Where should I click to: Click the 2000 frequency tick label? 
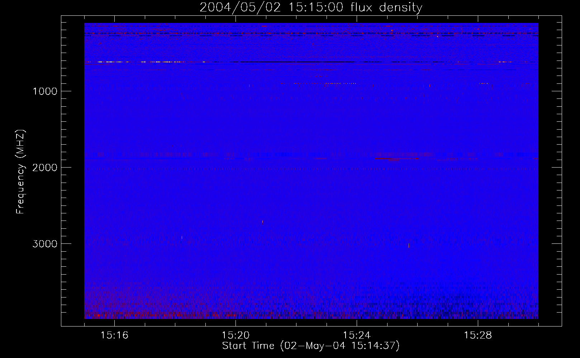(45, 168)
